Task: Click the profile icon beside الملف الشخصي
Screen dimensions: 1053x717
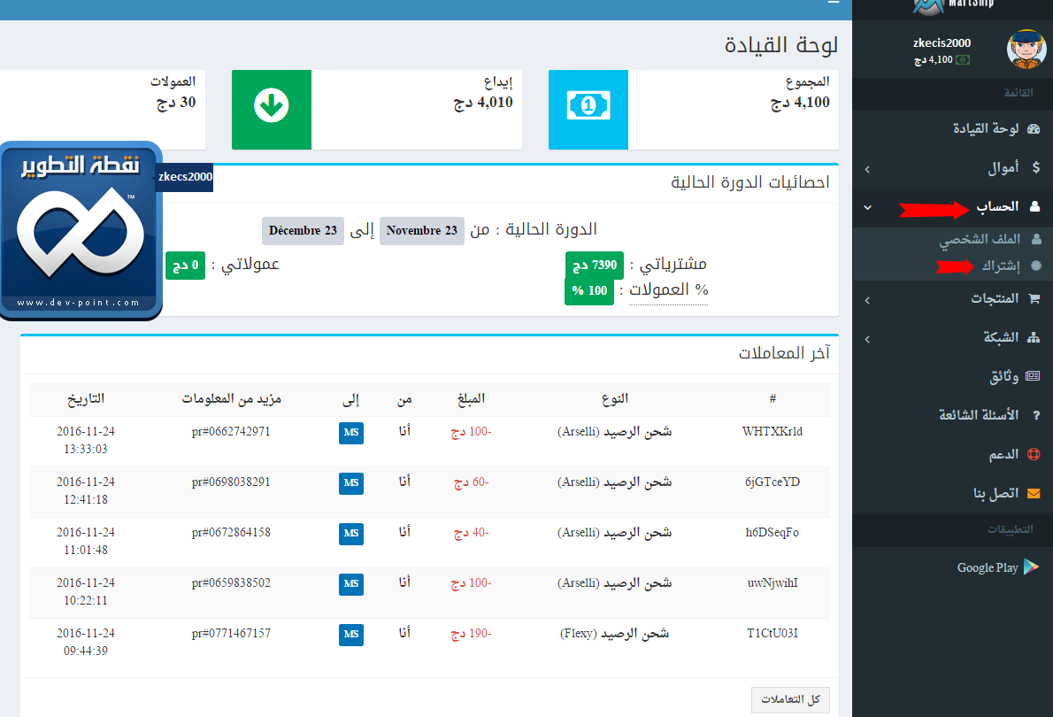Action: coord(1036,238)
